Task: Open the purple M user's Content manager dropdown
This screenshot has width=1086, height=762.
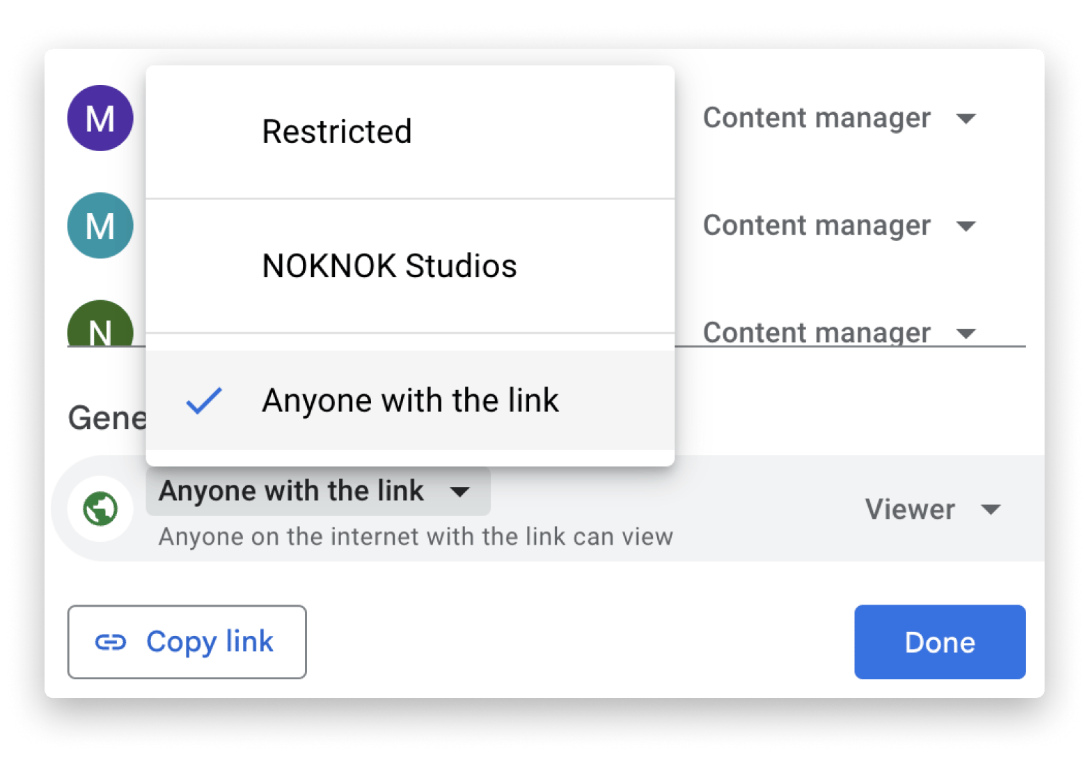Action: coord(839,118)
